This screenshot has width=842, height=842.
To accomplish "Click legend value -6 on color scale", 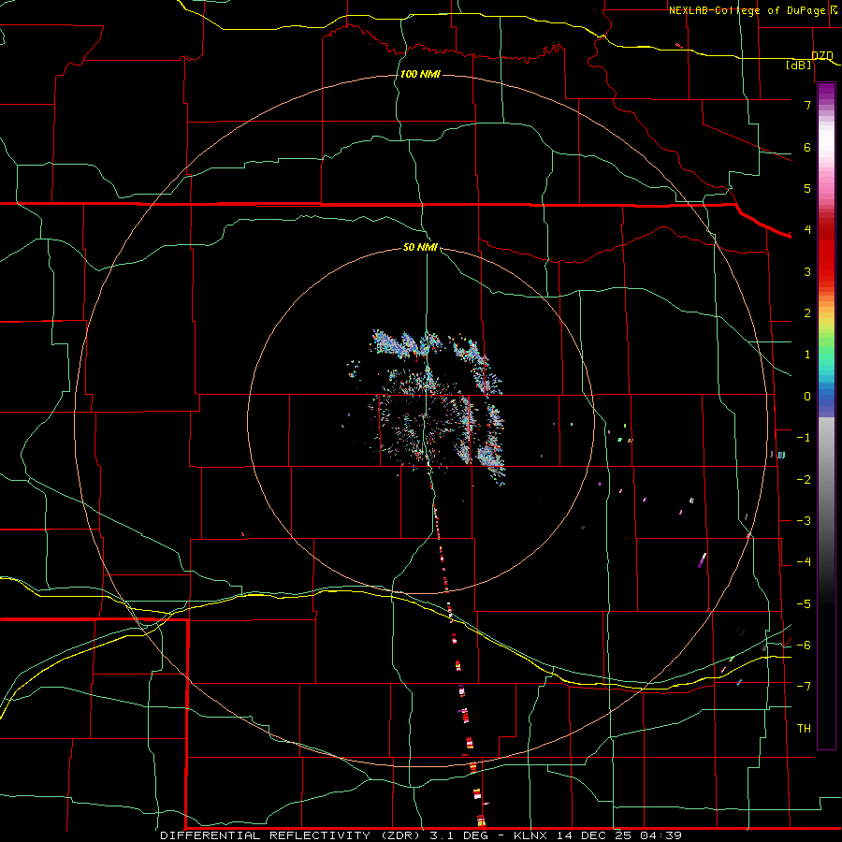I will (x=804, y=646).
